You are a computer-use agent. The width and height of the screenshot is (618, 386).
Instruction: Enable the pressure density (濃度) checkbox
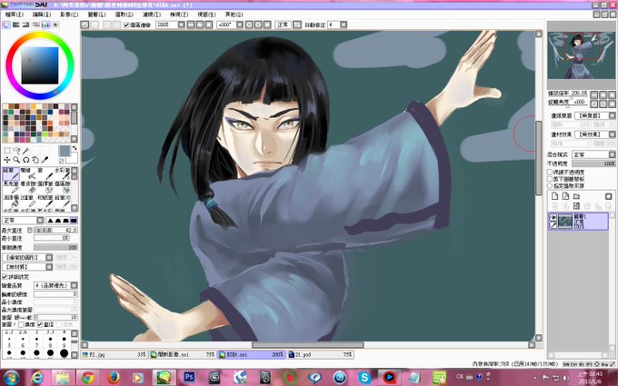pos(21,324)
